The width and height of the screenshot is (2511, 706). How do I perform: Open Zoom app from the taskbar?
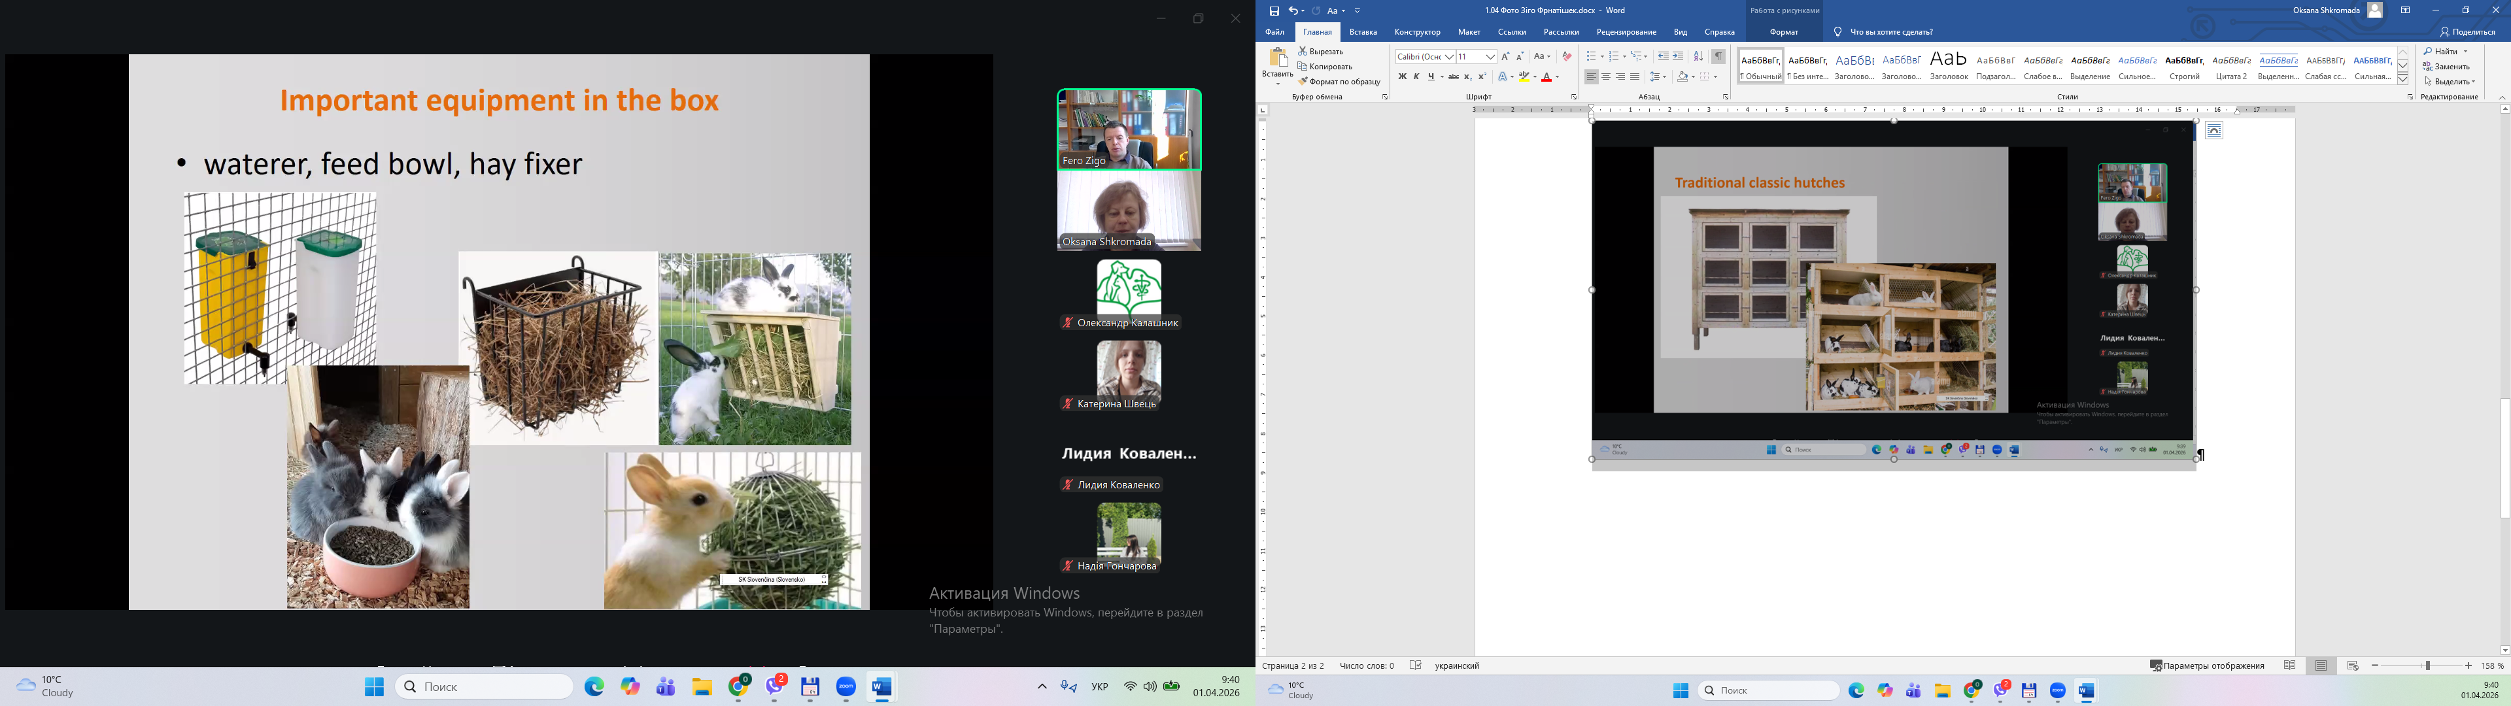coord(845,688)
